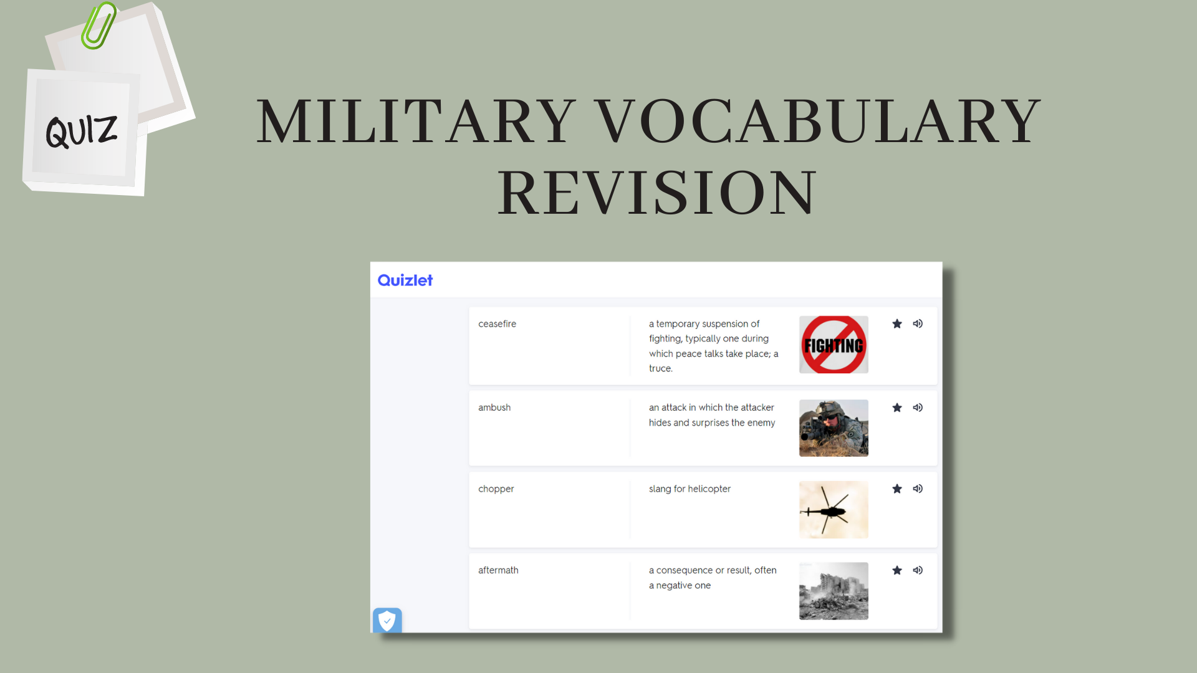The height and width of the screenshot is (673, 1197).
Task: Star the chopper flashcard
Action: 897,489
